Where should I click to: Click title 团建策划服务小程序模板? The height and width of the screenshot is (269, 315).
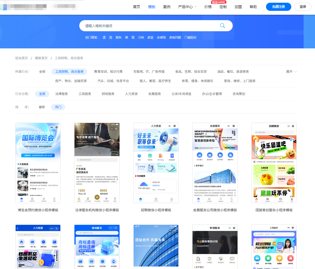click(274, 210)
